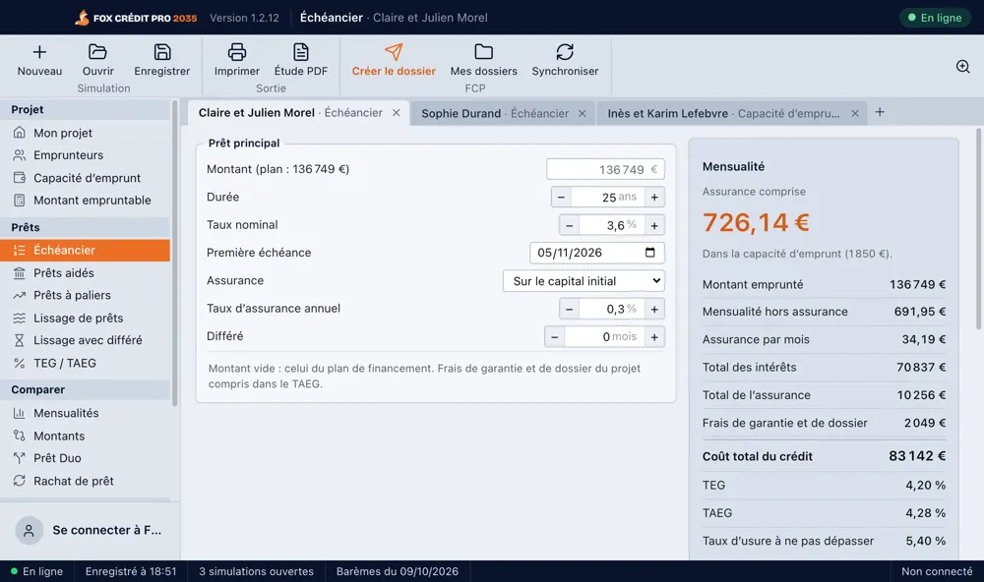
Task: Increase Durée with the plus button
Action: pyautogui.click(x=654, y=197)
